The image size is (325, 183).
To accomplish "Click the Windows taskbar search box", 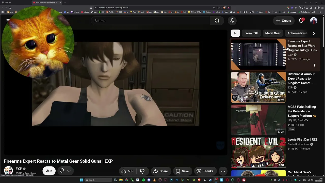I will (x=98, y=180).
